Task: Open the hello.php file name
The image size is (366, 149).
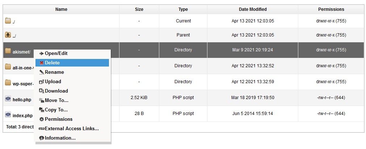Action: [x=22, y=100]
